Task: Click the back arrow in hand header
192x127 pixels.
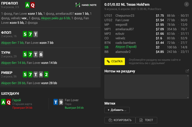Action: [186, 4]
